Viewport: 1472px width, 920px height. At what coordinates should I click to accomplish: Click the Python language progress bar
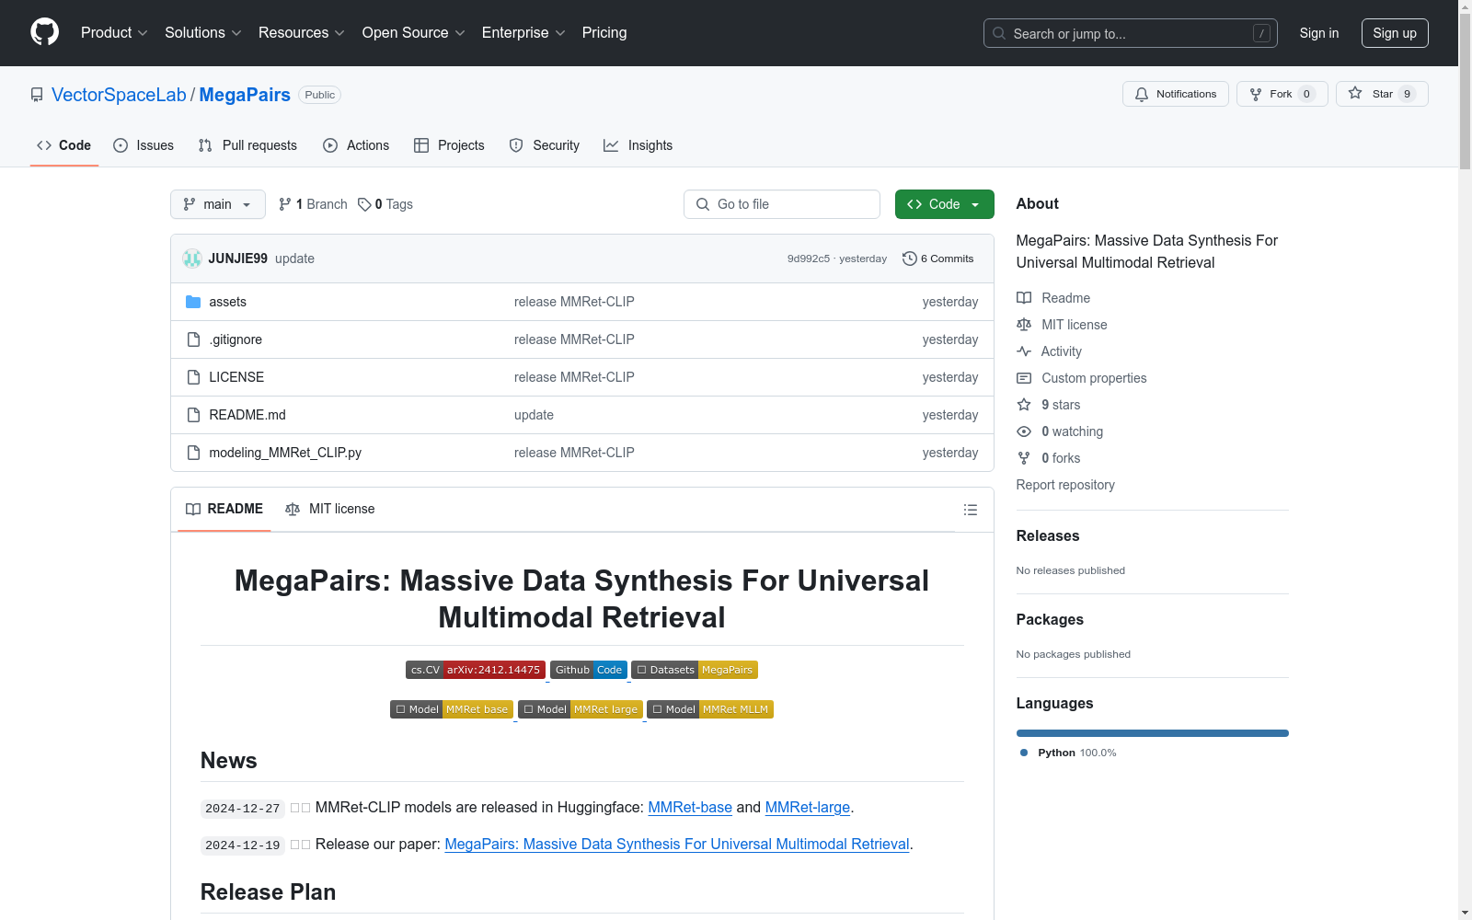[1153, 733]
